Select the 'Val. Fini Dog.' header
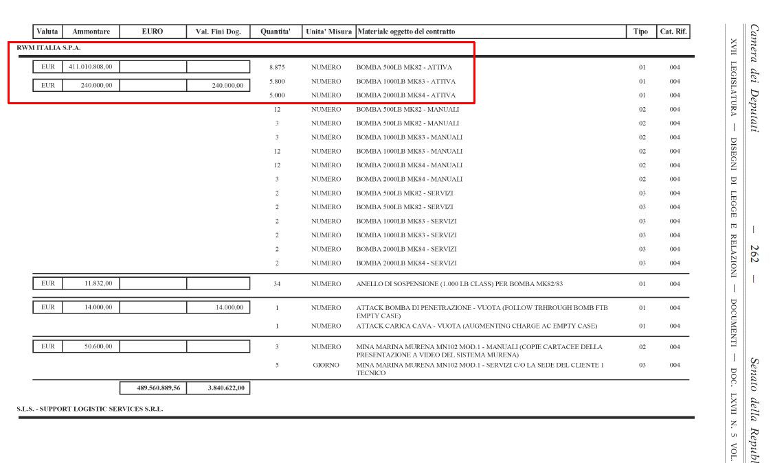This screenshot has height=463, width=773. (x=219, y=32)
